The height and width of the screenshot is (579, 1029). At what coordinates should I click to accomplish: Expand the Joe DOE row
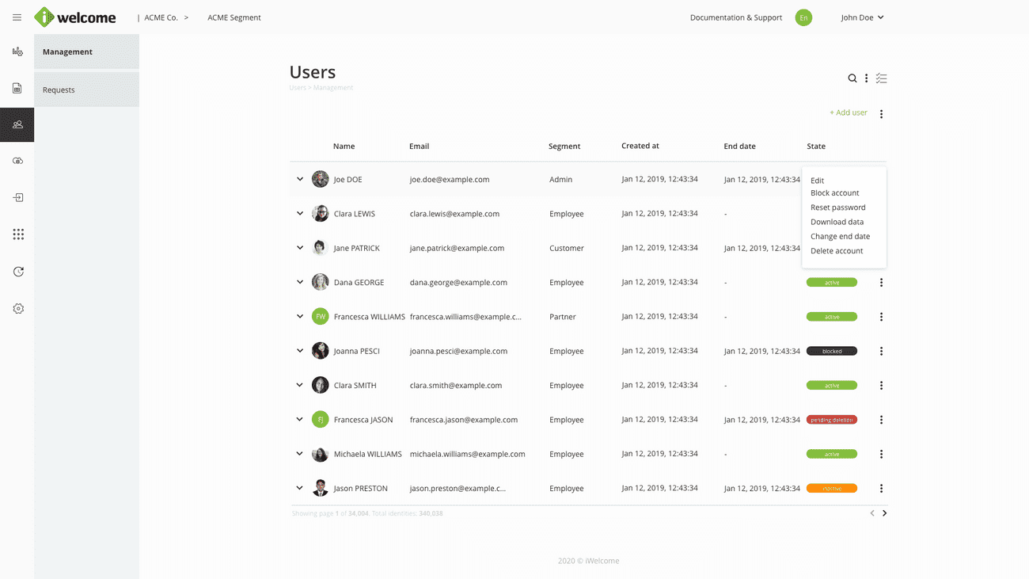300,179
